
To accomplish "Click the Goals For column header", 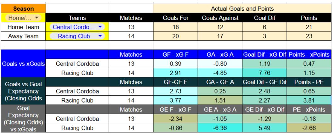I will coord(175,18).
